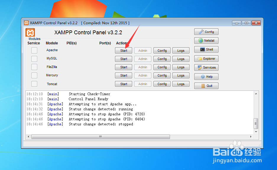Toggle the Tomcat service checkbox
277x170 pixels.
click(x=34, y=84)
